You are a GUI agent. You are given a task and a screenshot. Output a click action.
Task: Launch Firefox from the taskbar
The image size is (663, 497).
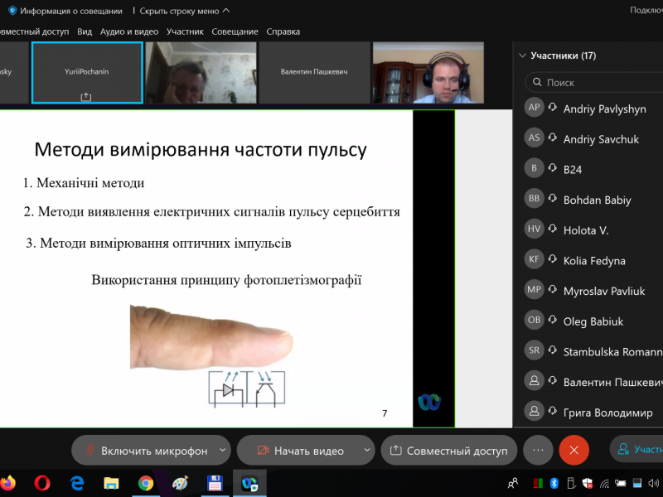click(x=8, y=482)
